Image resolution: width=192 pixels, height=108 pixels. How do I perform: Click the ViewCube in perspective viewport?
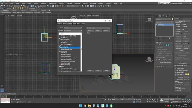click(149, 60)
